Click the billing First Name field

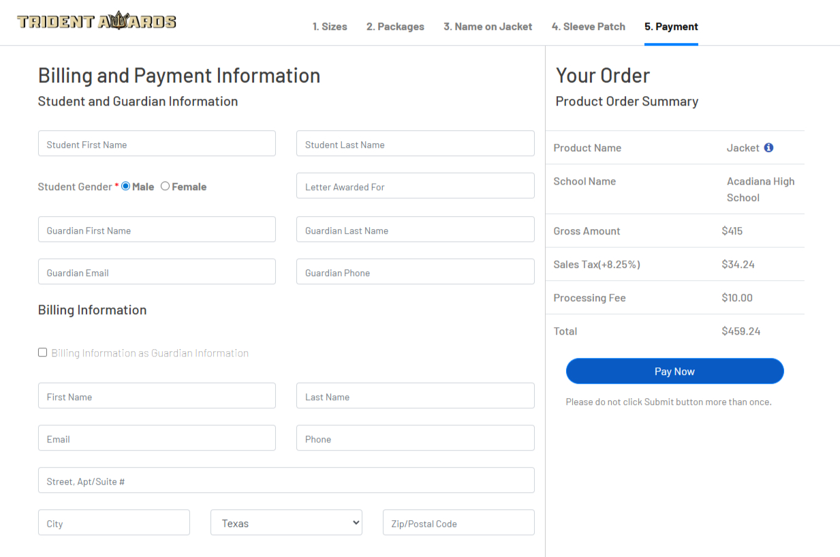coord(157,396)
